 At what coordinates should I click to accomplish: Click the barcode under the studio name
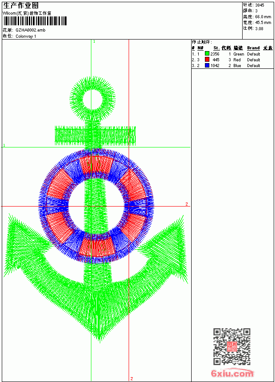click(x=35, y=21)
